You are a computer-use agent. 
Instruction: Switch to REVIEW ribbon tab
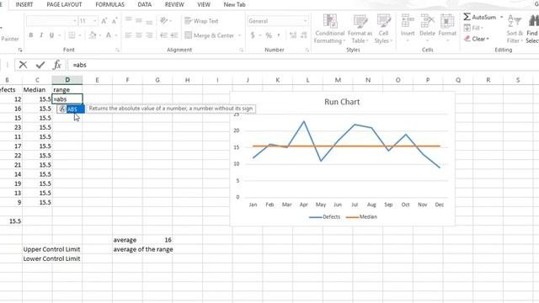coord(174,4)
